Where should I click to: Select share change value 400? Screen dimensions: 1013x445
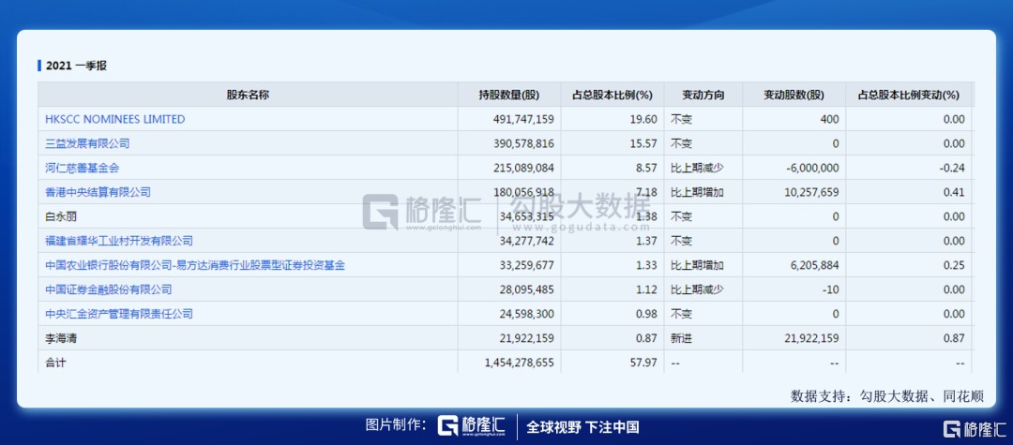tap(830, 119)
